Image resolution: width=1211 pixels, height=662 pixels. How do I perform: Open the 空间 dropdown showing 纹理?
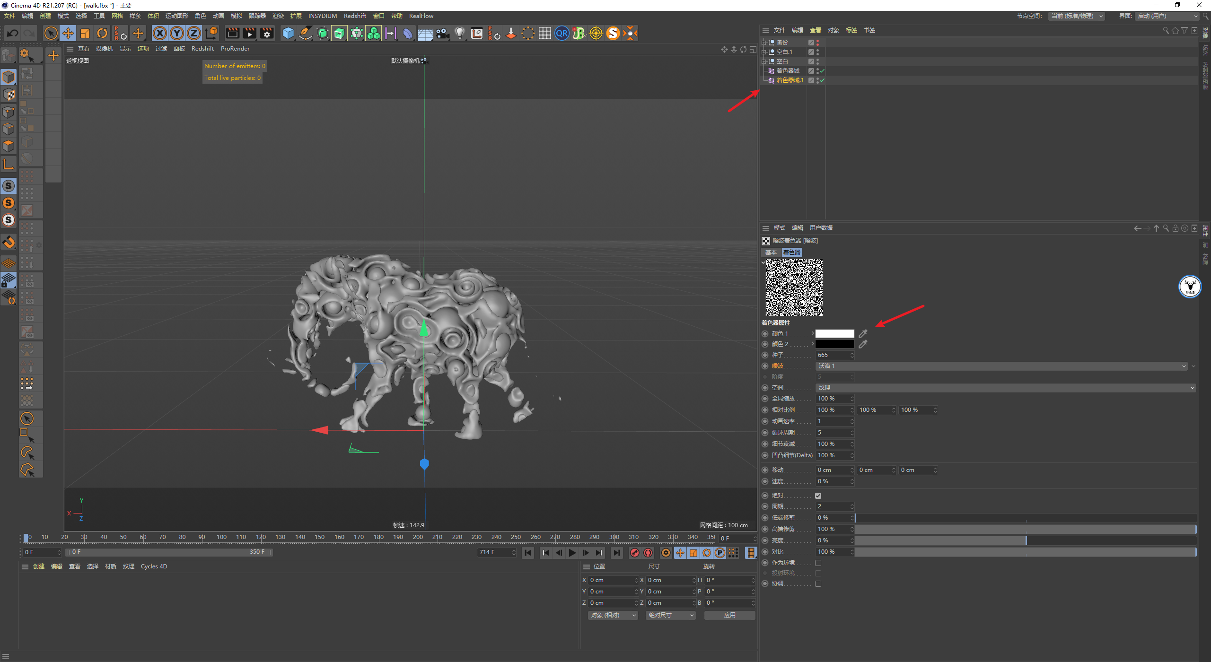click(x=1005, y=388)
